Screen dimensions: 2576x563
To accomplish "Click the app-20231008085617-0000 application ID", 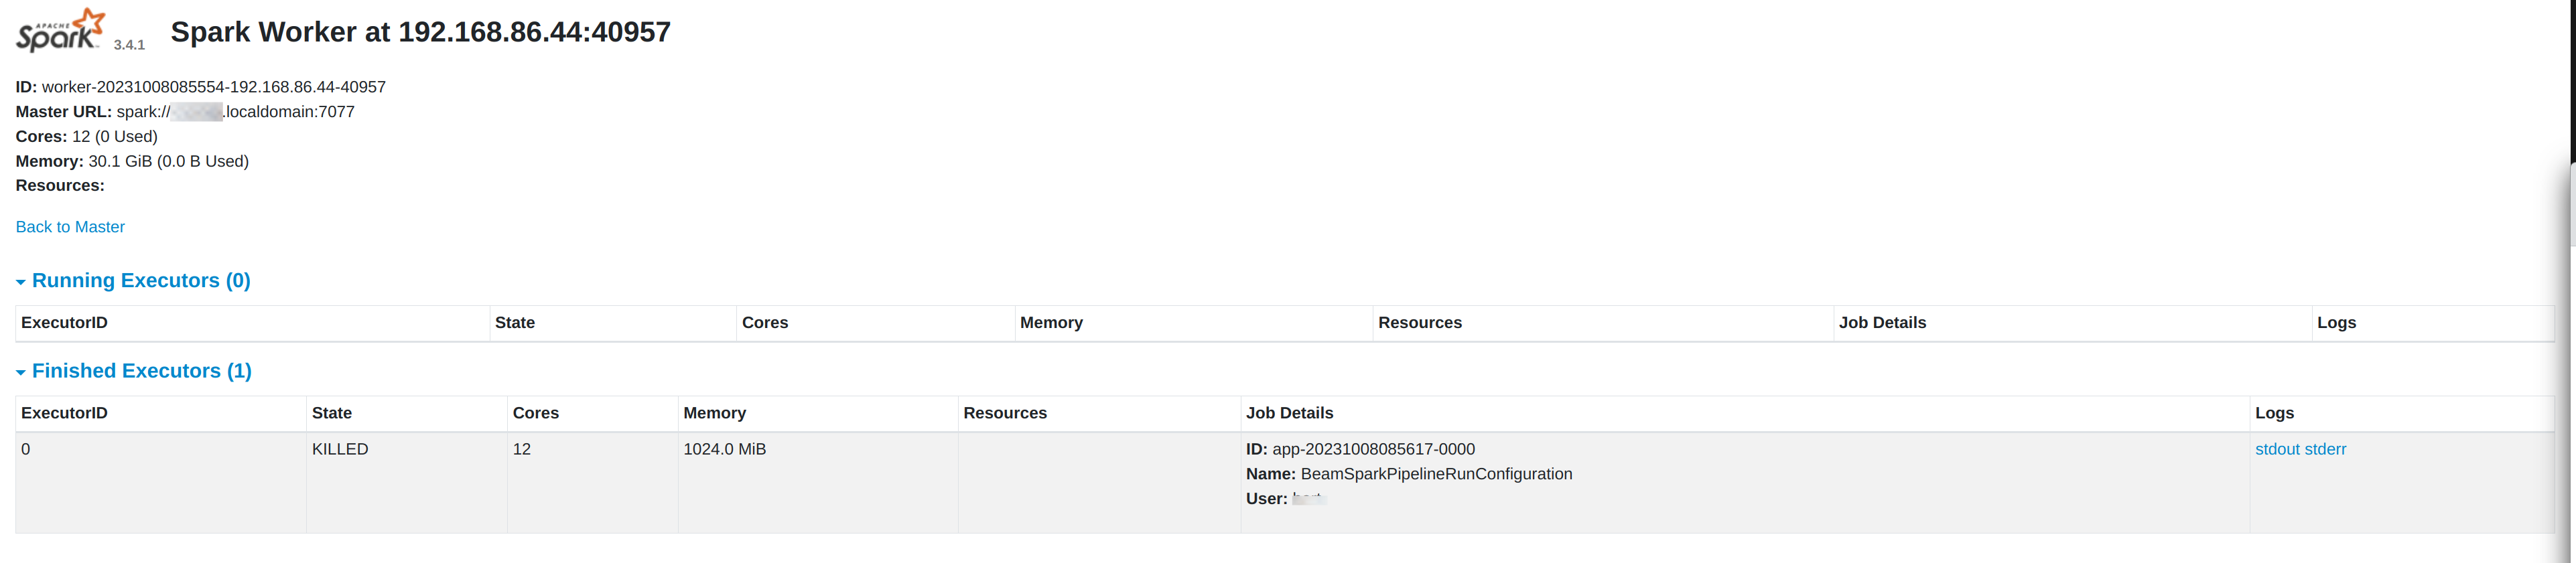I will pos(1372,449).
